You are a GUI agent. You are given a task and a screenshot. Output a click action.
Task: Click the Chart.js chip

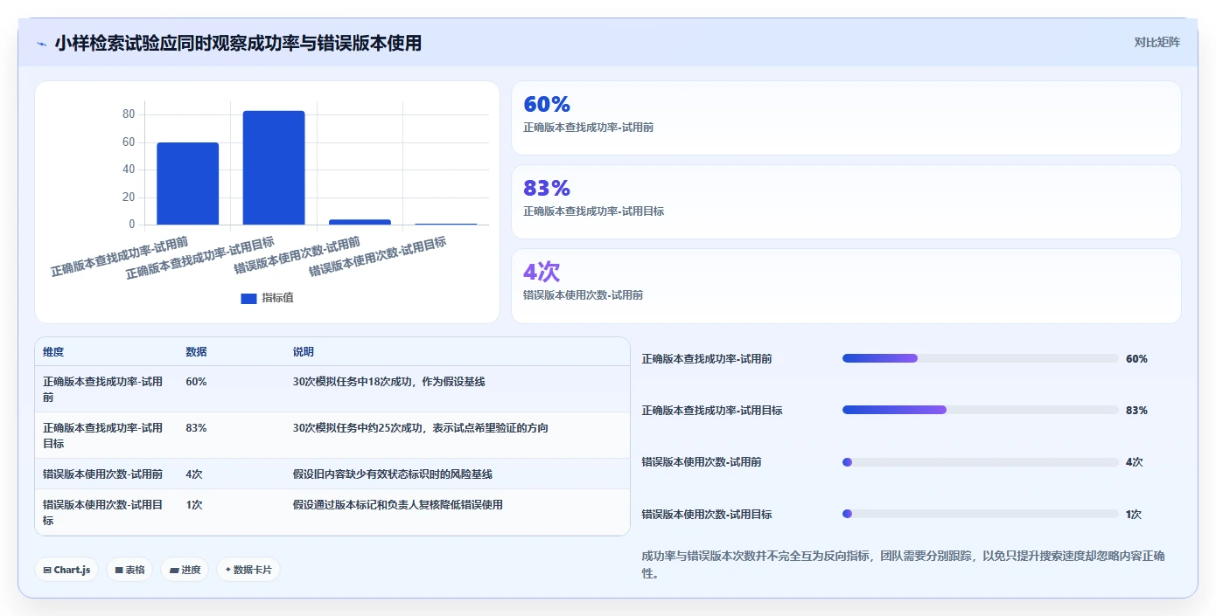(x=67, y=570)
